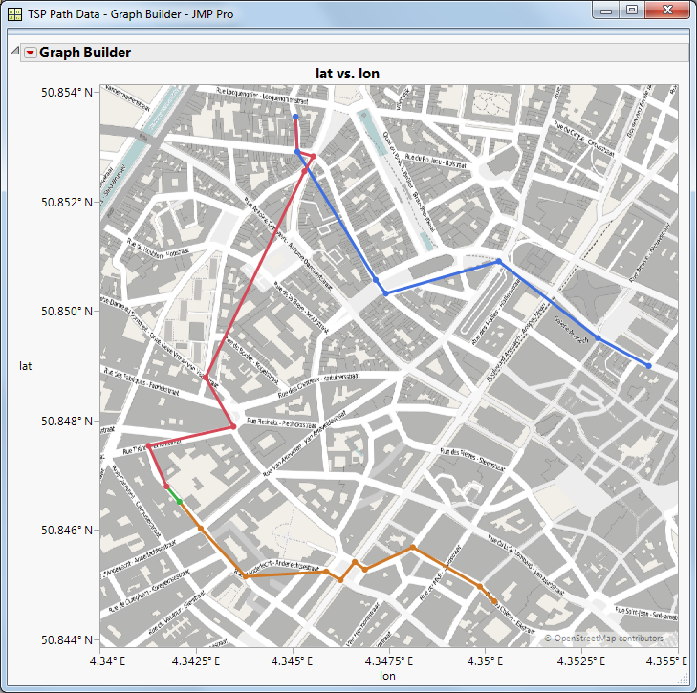This screenshot has height=693, width=697.
Task: Select the orange point at path's upper peak
Action: (413, 547)
